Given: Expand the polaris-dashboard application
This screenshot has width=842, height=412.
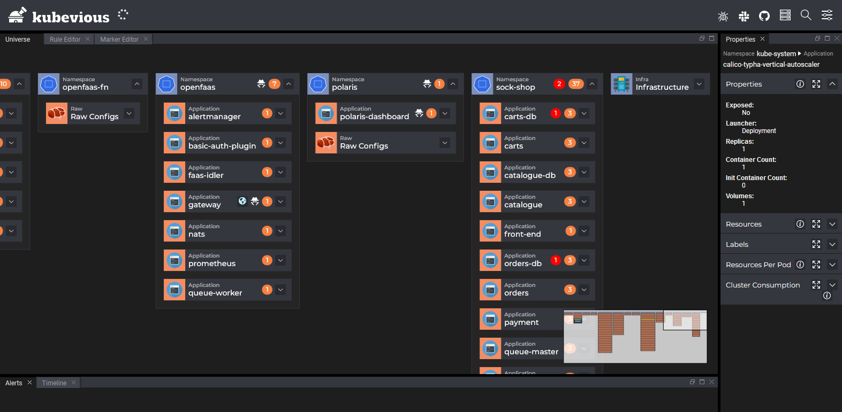Looking at the screenshot, I should (x=445, y=113).
